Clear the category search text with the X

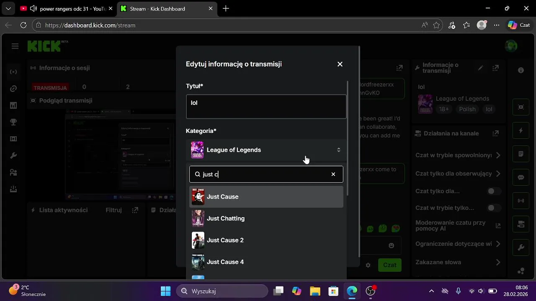pos(333,174)
